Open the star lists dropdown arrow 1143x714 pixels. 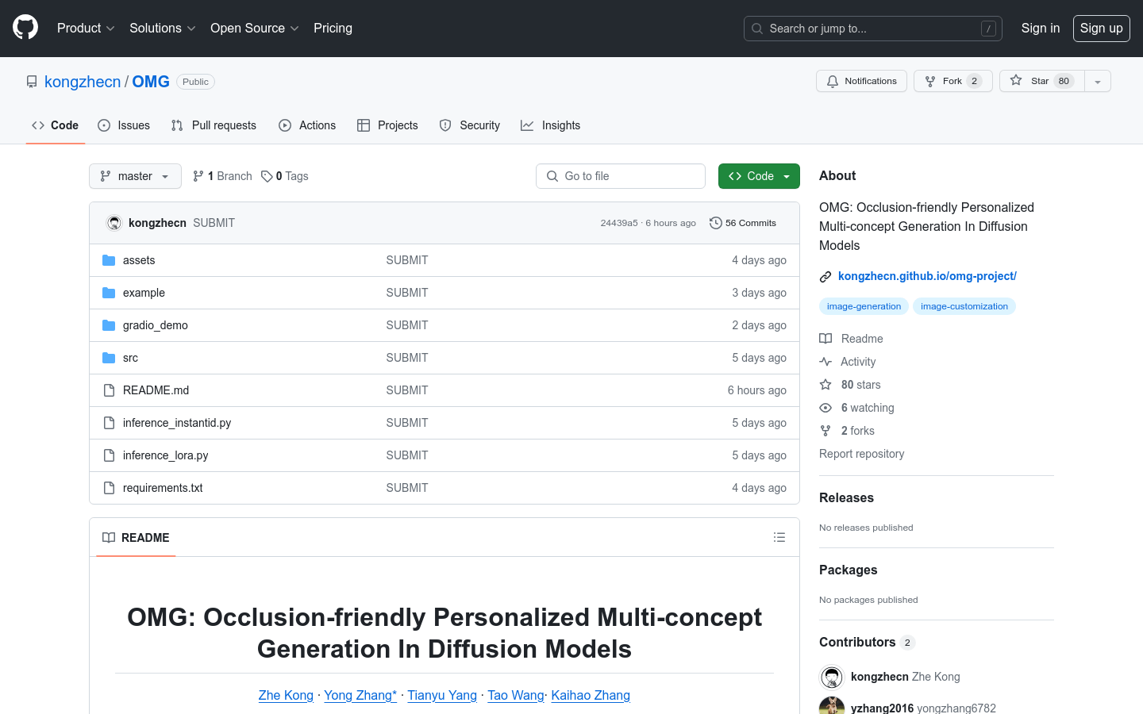(1098, 81)
